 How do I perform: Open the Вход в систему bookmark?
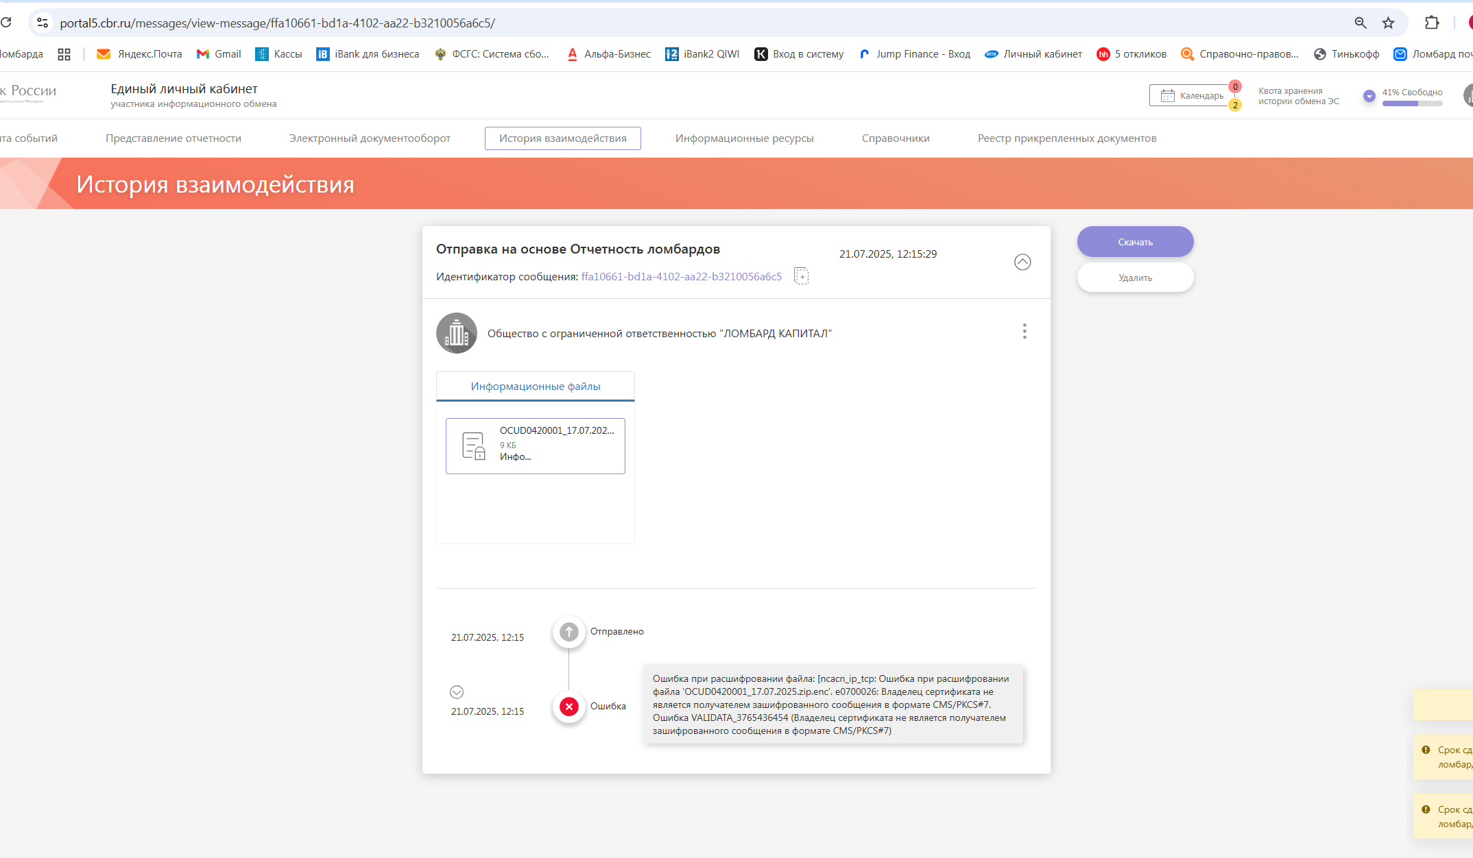click(x=799, y=54)
